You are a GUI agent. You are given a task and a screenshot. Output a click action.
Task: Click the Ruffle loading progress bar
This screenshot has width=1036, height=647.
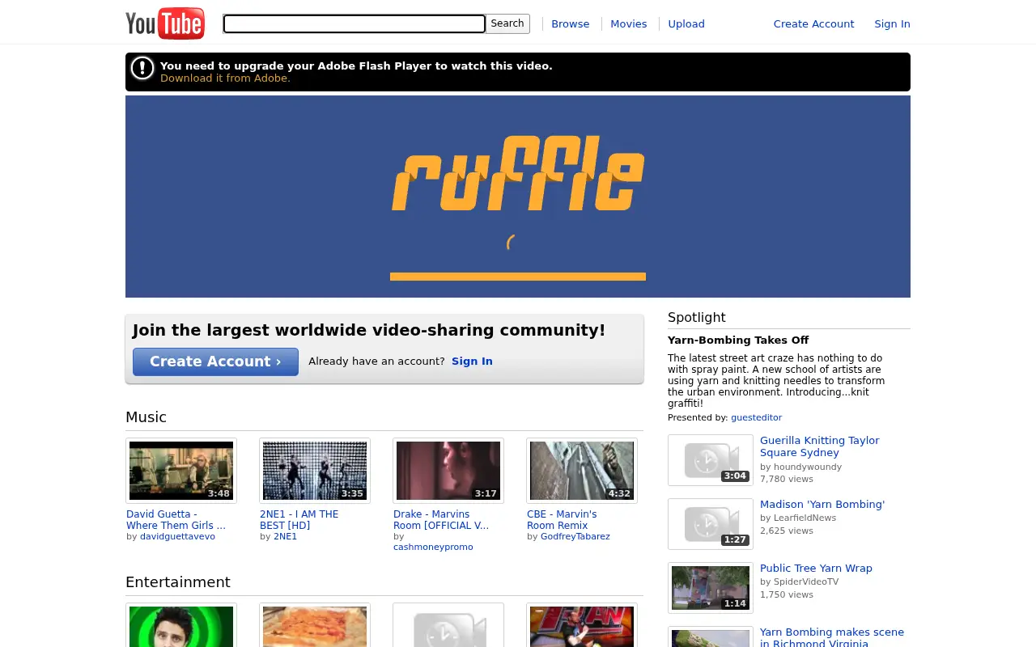518,277
